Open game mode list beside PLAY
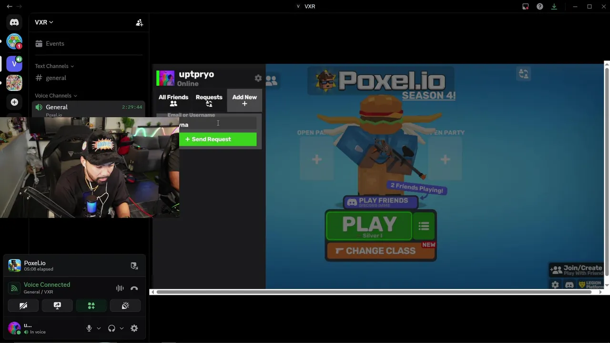 point(424,226)
